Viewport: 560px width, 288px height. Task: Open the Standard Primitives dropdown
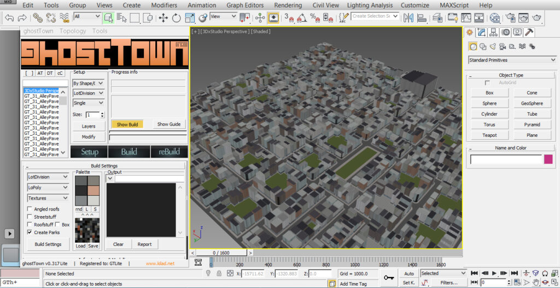(x=512, y=60)
